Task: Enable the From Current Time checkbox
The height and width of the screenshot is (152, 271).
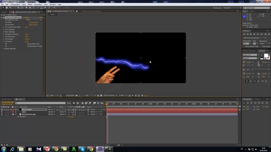Action: tap(244, 46)
